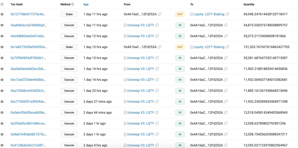Screen dimensions: 298x148
Task: Copy To address in 0xa84bdcc3a78d84baf row
Action: click(226, 25)
